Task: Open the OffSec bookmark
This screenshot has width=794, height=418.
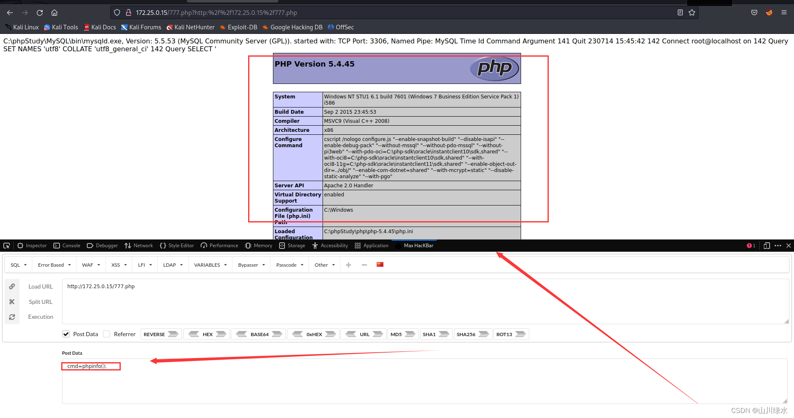Action: 341,27
